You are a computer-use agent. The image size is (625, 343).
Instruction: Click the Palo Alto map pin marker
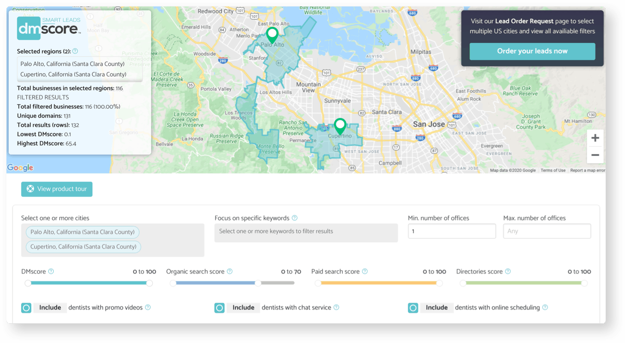[x=272, y=34]
